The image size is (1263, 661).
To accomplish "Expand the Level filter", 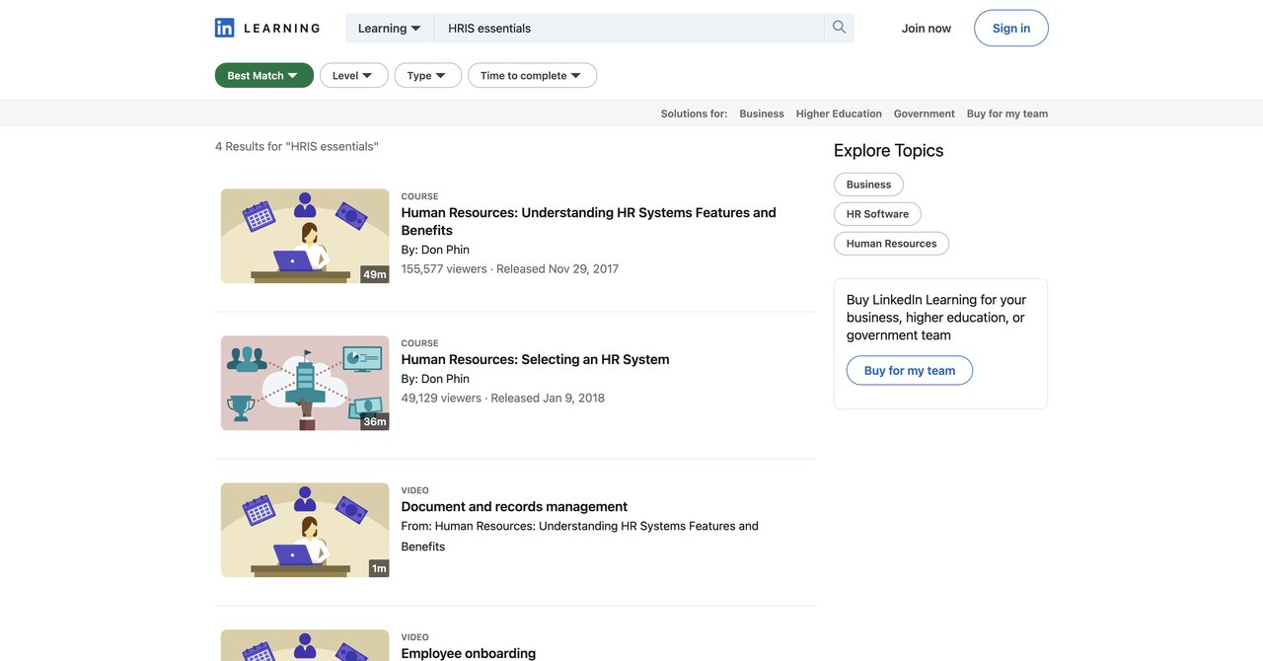I will (354, 75).
